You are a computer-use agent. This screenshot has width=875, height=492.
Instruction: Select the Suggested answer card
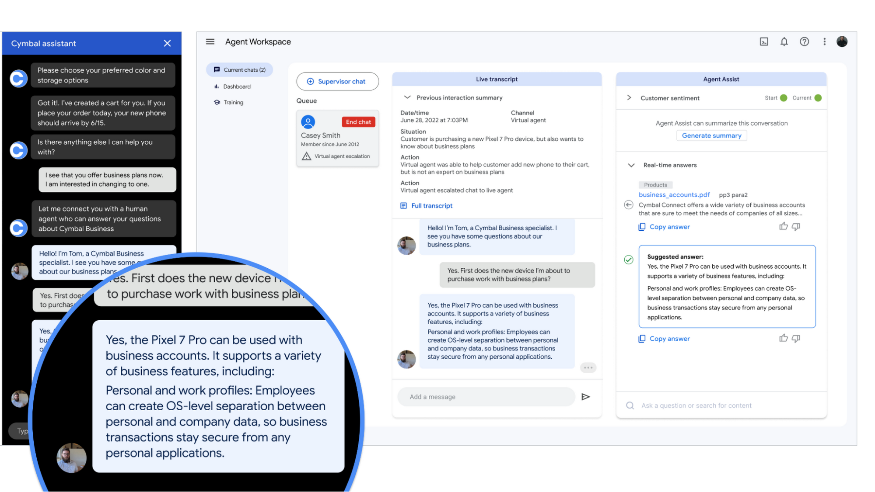pyautogui.click(x=727, y=287)
